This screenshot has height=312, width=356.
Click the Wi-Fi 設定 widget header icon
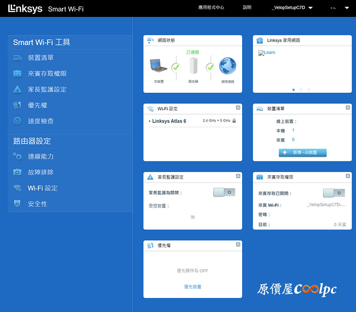tap(150, 109)
